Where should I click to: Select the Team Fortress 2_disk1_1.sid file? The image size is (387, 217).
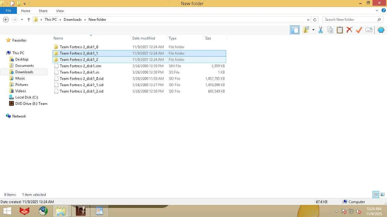coord(139,85)
